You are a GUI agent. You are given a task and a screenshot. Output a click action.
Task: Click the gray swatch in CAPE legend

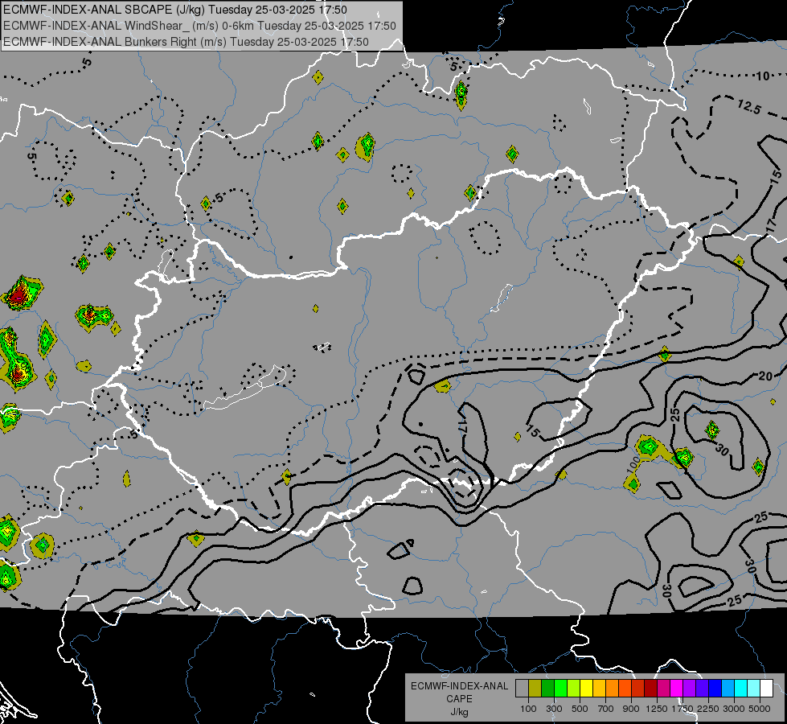point(522,689)
